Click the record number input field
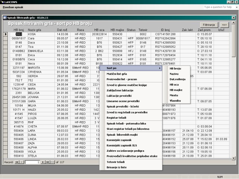The image size is (239, 179). click(x=32, y=162)
